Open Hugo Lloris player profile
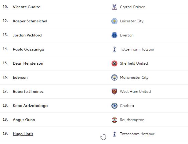 [23, 134]
